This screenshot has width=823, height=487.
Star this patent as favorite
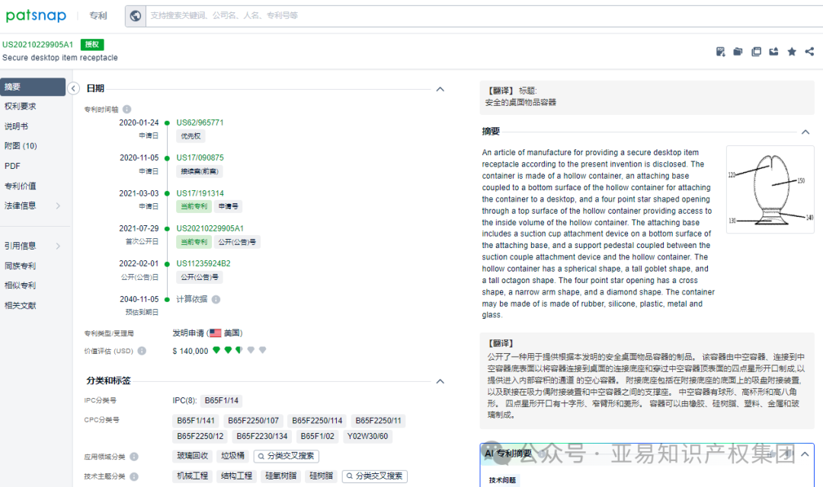coord(792,51)
